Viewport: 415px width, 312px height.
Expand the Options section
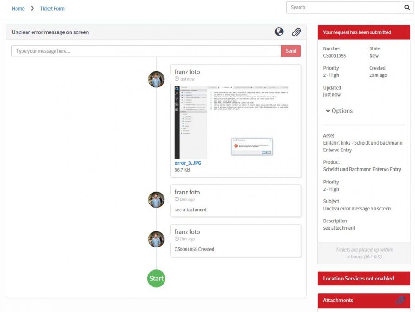tap(339, 111)
